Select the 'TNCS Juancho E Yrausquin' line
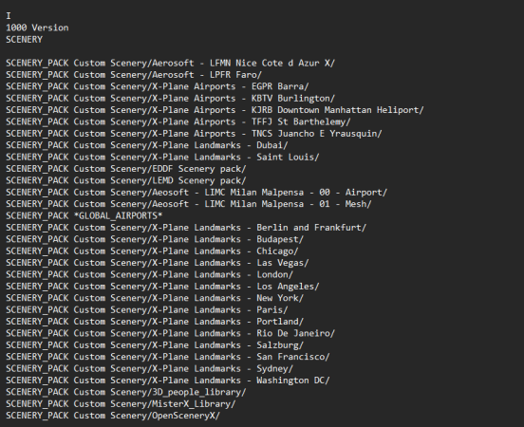Image resolution: width=524 pixels, height=427 pixels. point(194,134)
